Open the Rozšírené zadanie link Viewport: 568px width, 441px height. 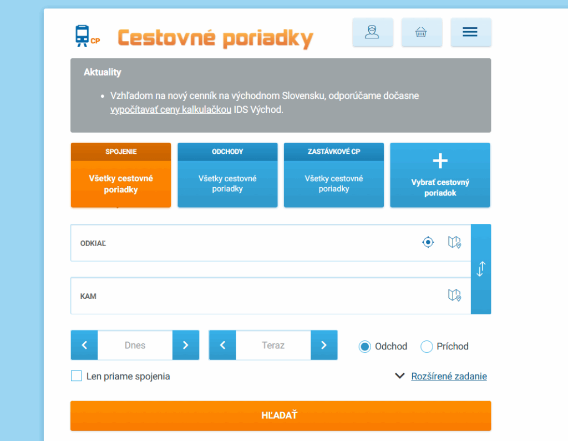point(449,376)
